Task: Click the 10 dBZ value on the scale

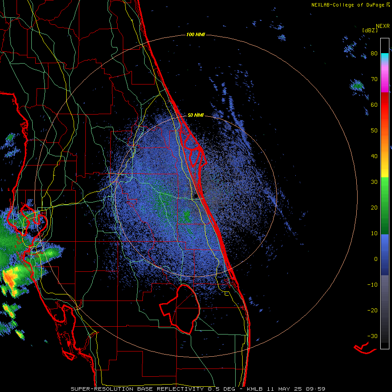Action: [374, 233]
